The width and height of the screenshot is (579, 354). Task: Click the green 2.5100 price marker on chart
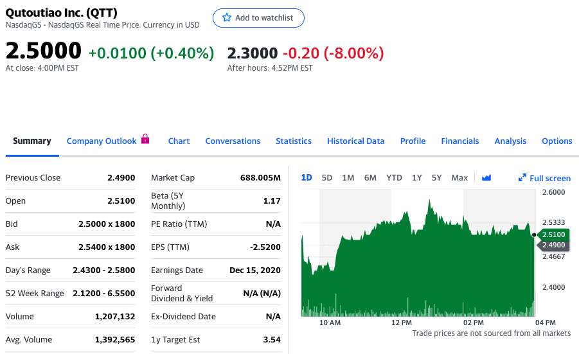[x=553, y=235]
